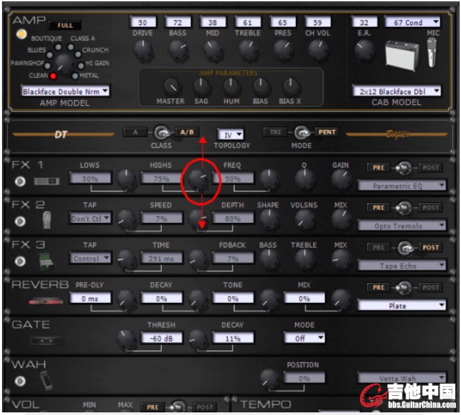
Task: Click the REVERB PRE-DLY field showing 0 ms
Action: point(90,298)
